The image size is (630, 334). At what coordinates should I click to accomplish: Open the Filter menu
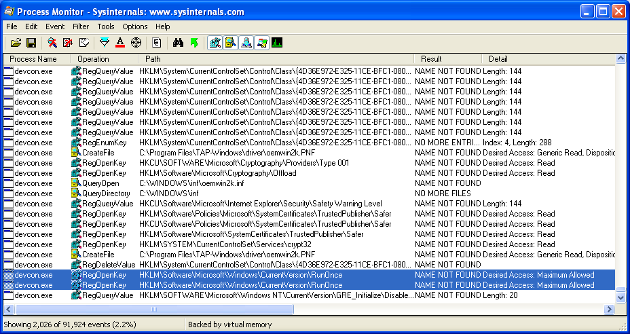click(x=81, y=26)
